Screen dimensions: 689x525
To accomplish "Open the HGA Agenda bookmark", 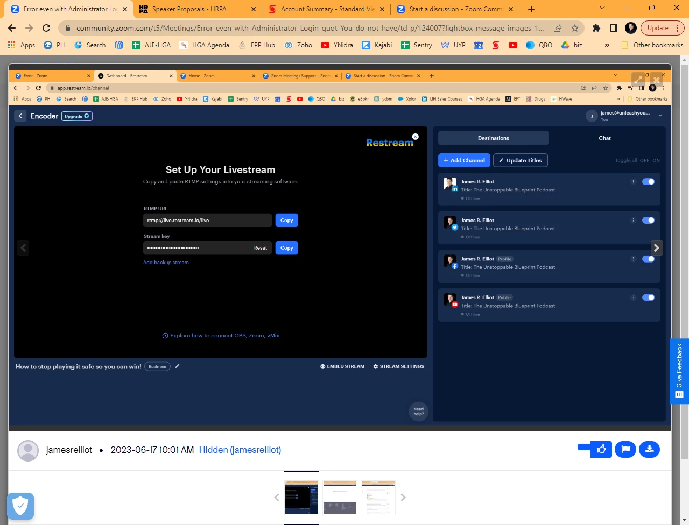I will (x=205, y=45).
